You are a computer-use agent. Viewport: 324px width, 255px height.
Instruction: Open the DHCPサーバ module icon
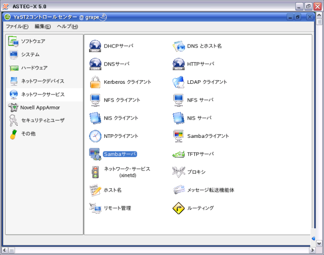[95, 46]
